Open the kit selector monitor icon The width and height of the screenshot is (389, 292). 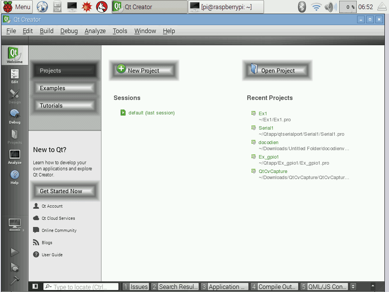tap(14, 225)
